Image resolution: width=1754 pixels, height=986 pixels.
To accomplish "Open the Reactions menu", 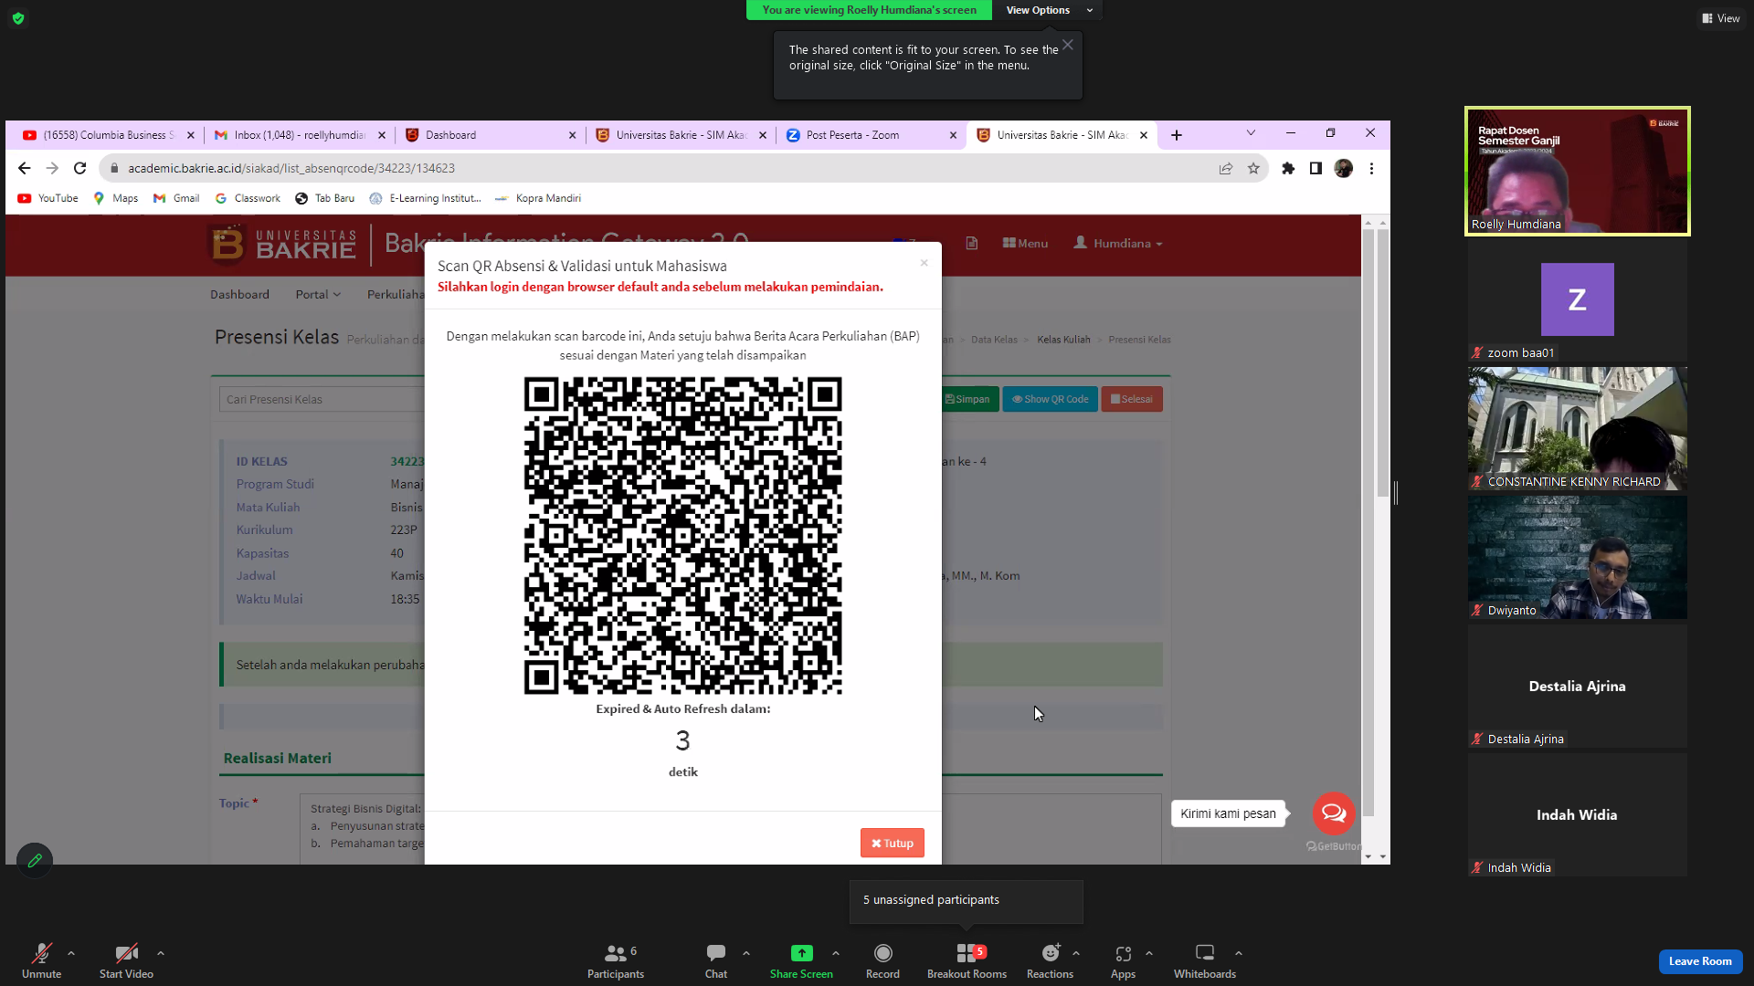I will coord(1050,960).
